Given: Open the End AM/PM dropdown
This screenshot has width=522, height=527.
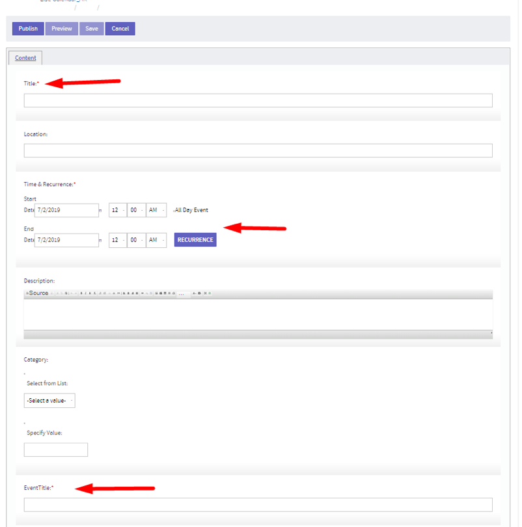Looking at the screenshot, I should 156,240.
